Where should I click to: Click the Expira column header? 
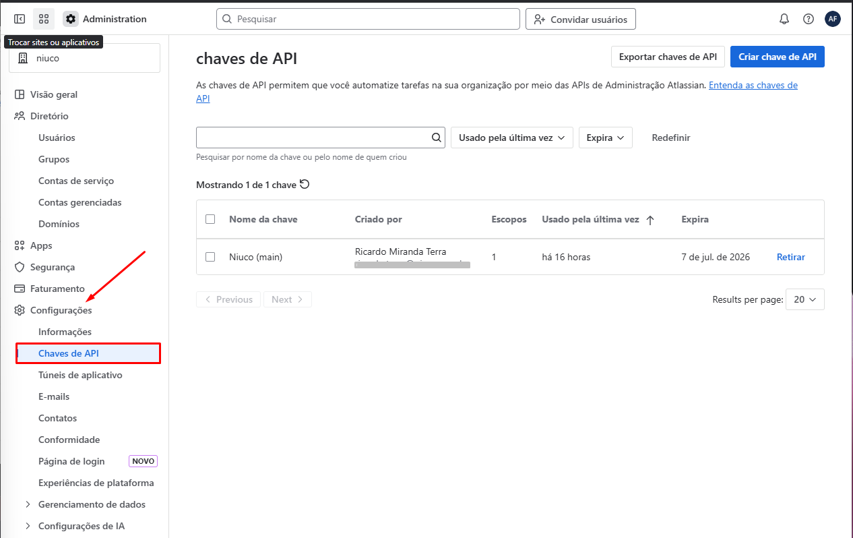click(695, 219)
